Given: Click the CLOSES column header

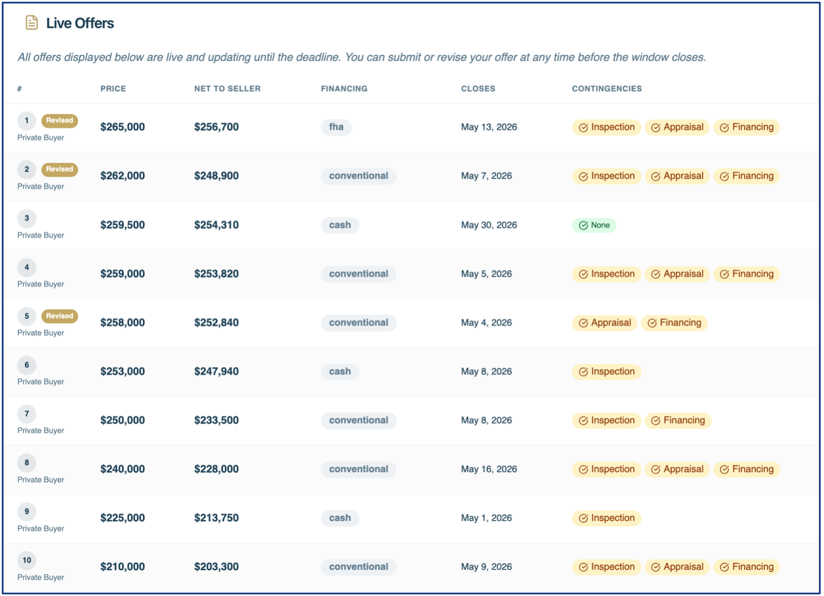Looking at the screenshot, I should click(x=478, y=88).
